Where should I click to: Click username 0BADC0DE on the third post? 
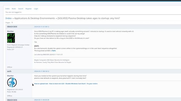tap(12, 100)
